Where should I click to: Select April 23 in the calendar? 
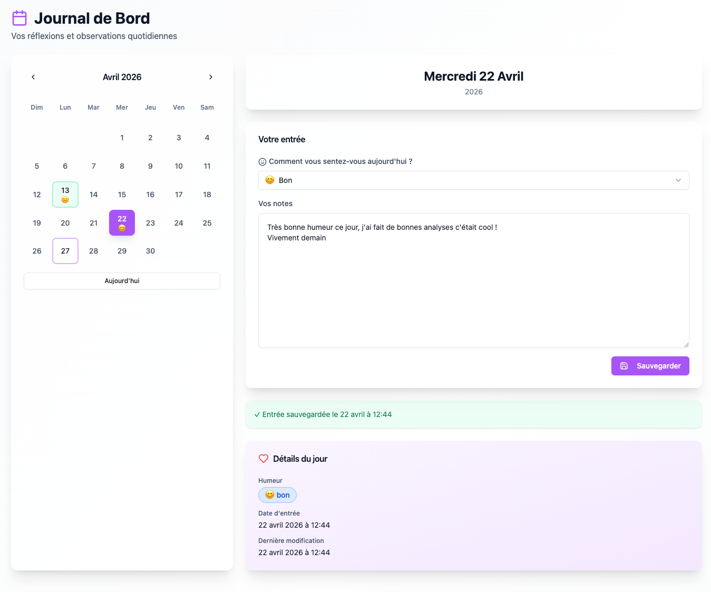coord(151,223)
